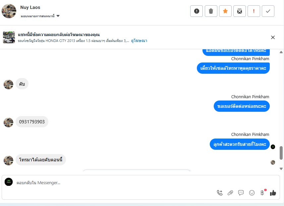Screen dimensions: 284x206
Task: Open the emoji picker smiley icon
Action: (252, 193)
